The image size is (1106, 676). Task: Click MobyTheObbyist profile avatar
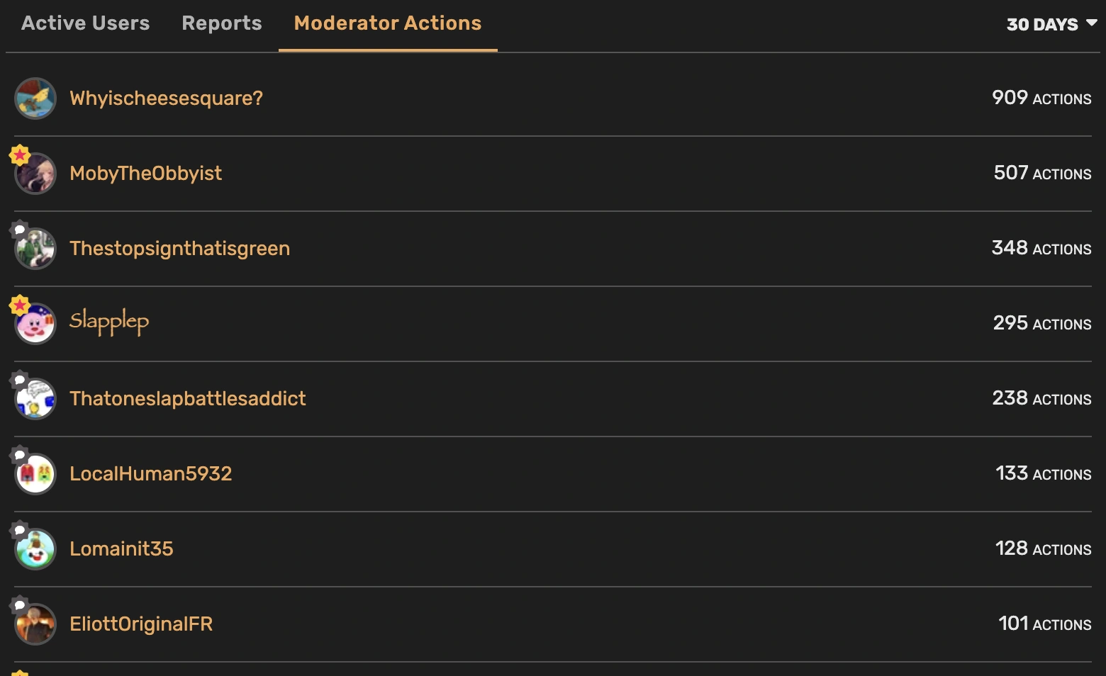click(35, 174)
